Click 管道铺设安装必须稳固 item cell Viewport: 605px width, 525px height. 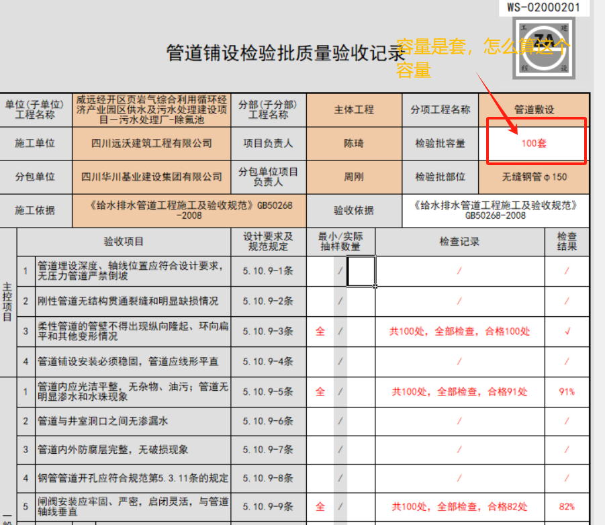133,362
